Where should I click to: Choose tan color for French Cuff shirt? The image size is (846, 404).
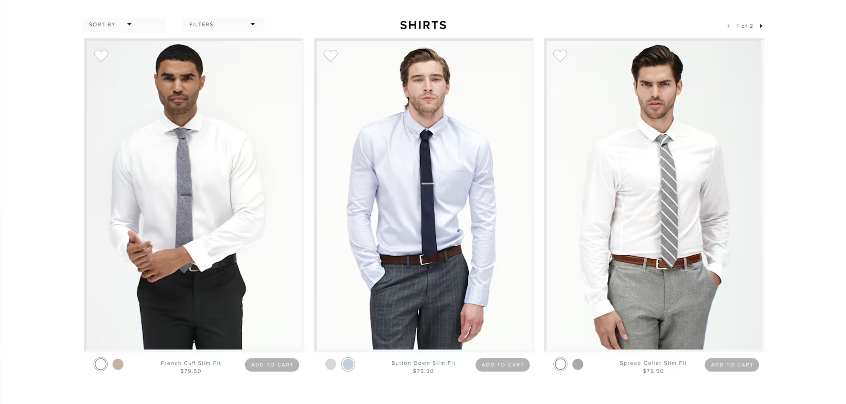(118, 364)
